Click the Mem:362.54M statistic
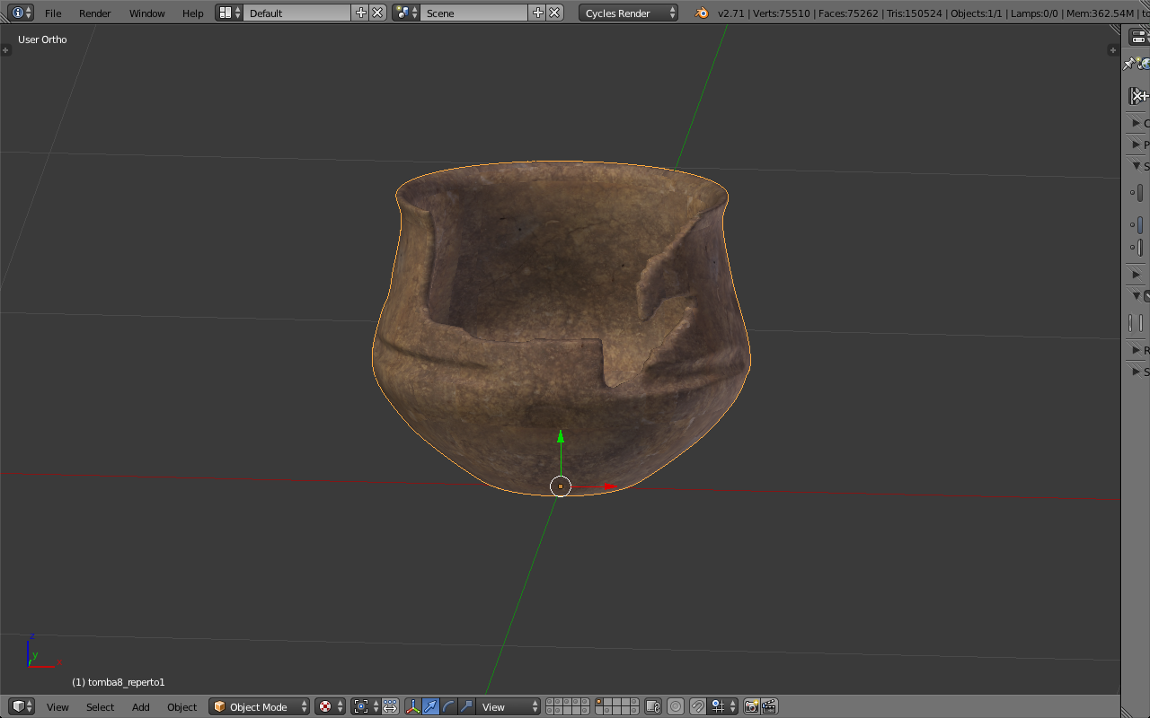Viewport: 1150px width, 718px height. (x=1101, y=13)
